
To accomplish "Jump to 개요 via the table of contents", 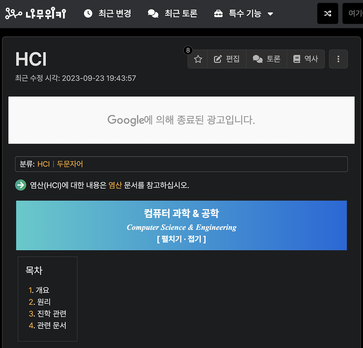I will [x=43, y=290].
